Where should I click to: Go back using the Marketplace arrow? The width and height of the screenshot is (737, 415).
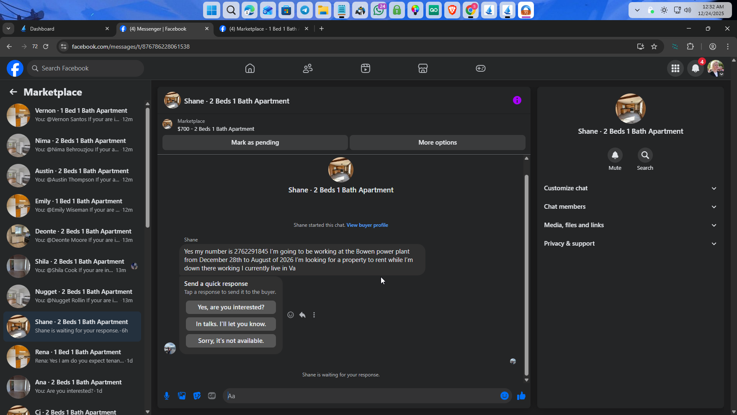(x=13, y=92)
